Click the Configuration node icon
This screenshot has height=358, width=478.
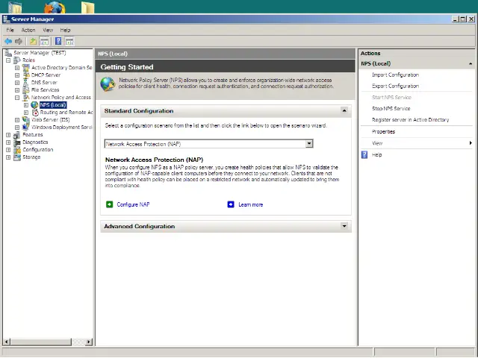click(x=17, y=150)
